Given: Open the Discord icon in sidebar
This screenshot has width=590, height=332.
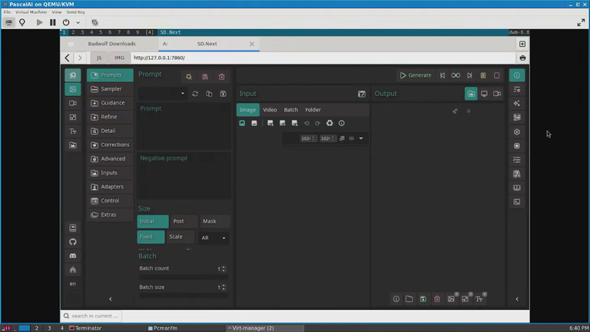Looking at the screenshot, I should [73, 256].
